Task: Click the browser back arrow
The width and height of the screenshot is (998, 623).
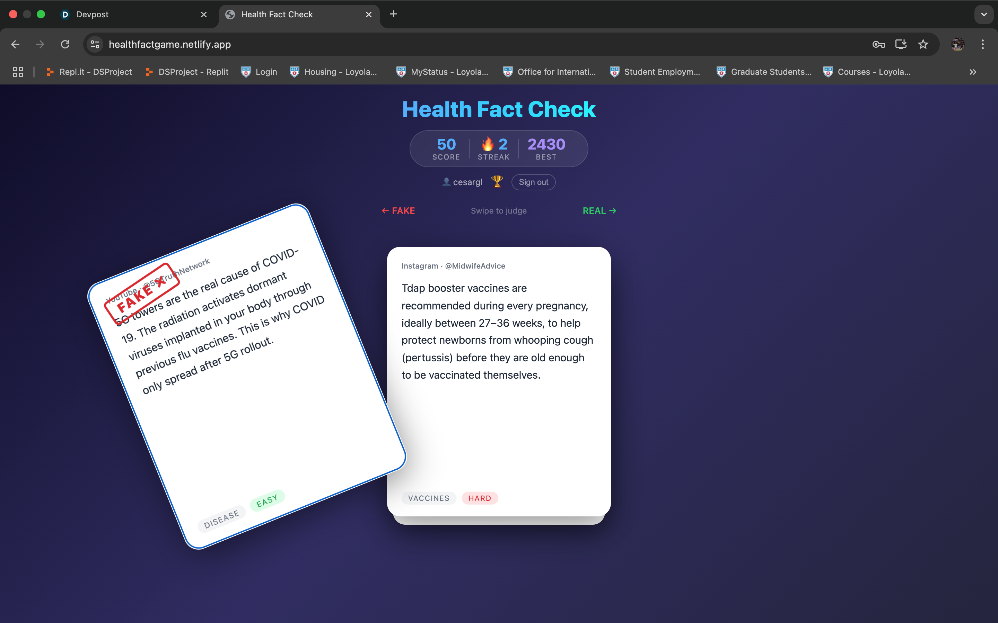Action: click(15, 45)
